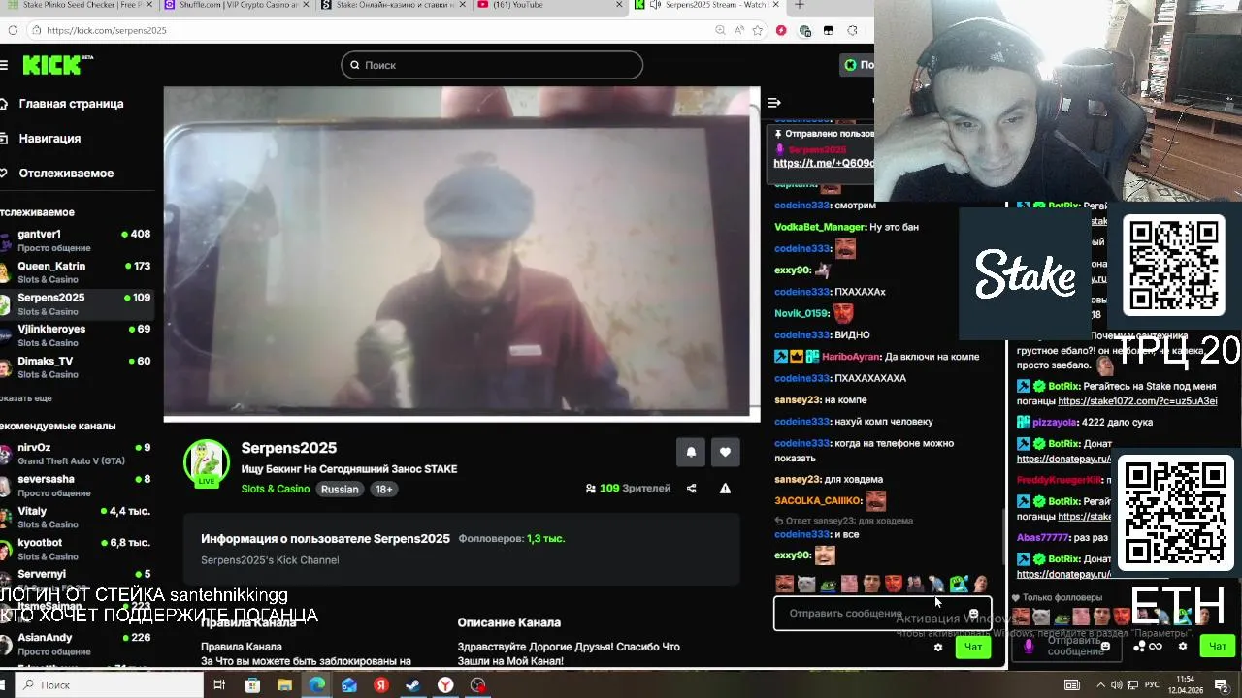Open File Explorer on taskbar

point(284,684)
